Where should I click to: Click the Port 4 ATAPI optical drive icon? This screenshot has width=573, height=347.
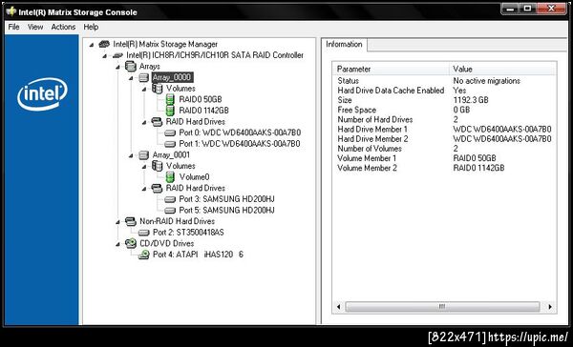pos(143,255)
